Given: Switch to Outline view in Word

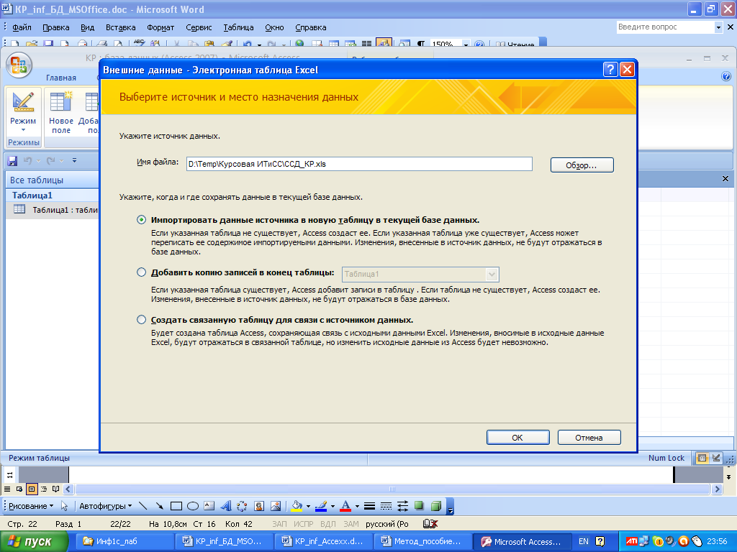Looking at the screenshot, I should 44,489.
